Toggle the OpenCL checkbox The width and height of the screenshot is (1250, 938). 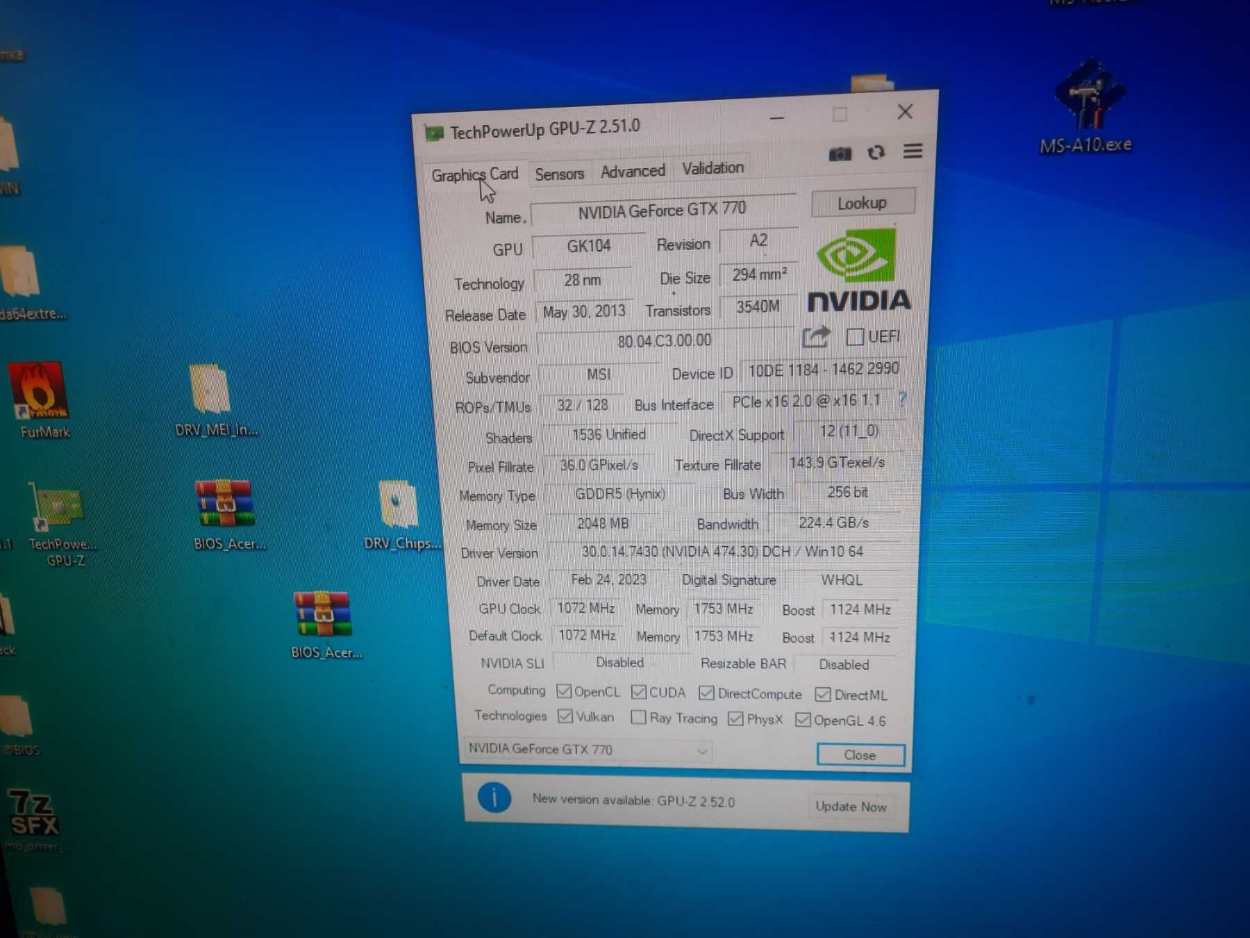click(x=564, y=691)
